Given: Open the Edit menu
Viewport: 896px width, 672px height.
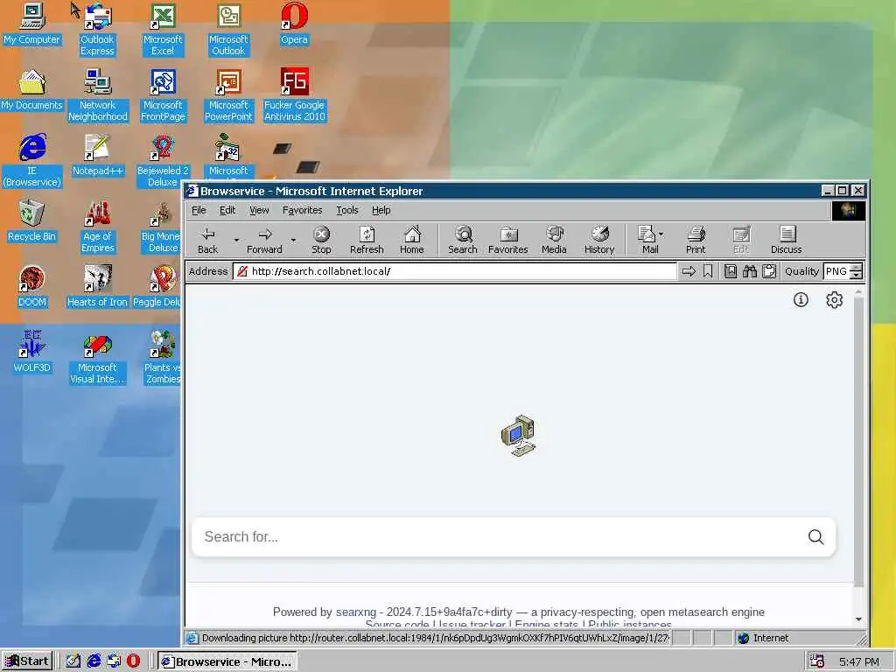Looking at the screenshot, I should click(227, 210).
